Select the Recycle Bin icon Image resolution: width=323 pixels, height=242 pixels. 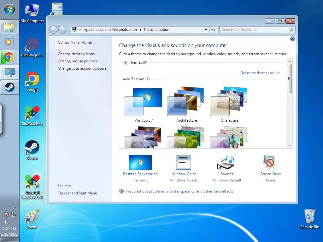(309, 219)
